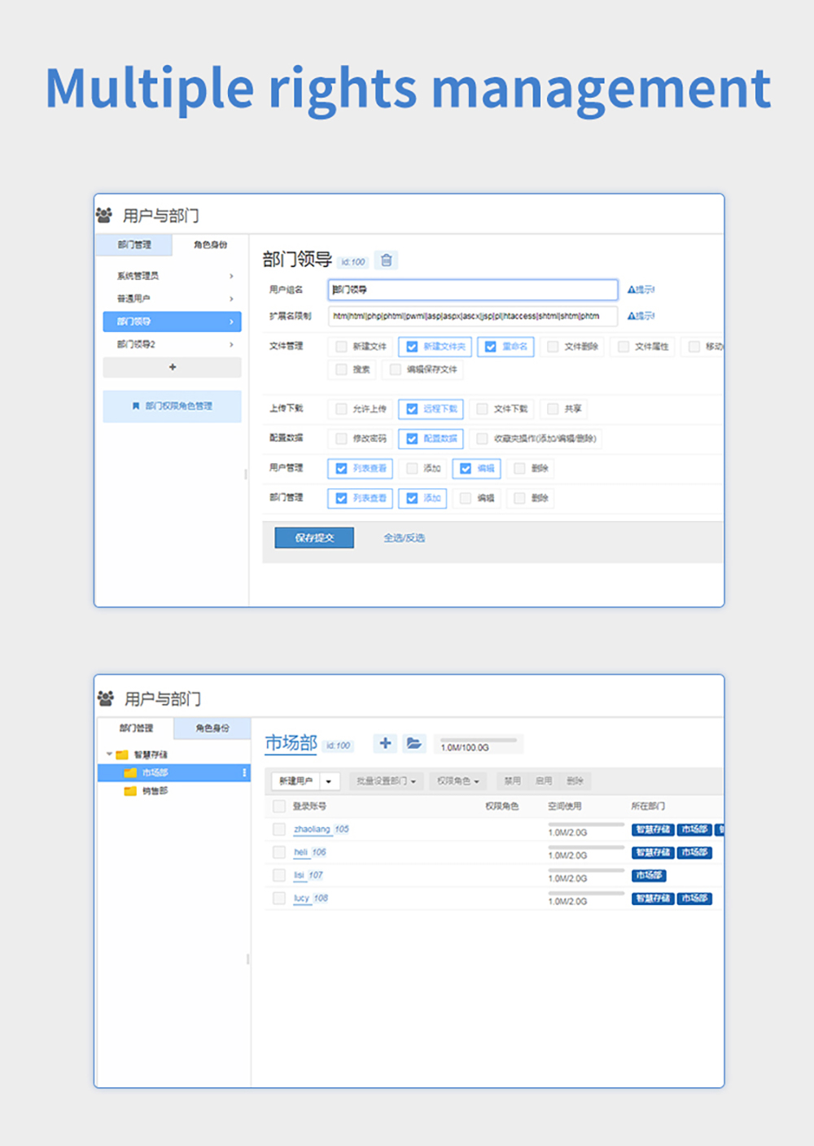This screenshot has height=1146, width=814.
Task: Click the 全选/反选 link
Action: [404, 538]
